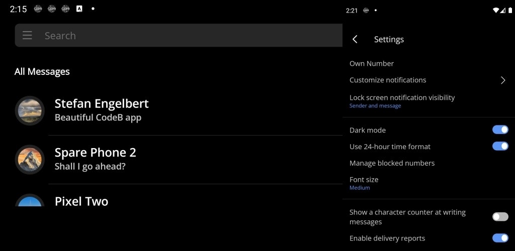Tap the battery status icon
This screenshot has height=251, width=515.
[510, 11]
